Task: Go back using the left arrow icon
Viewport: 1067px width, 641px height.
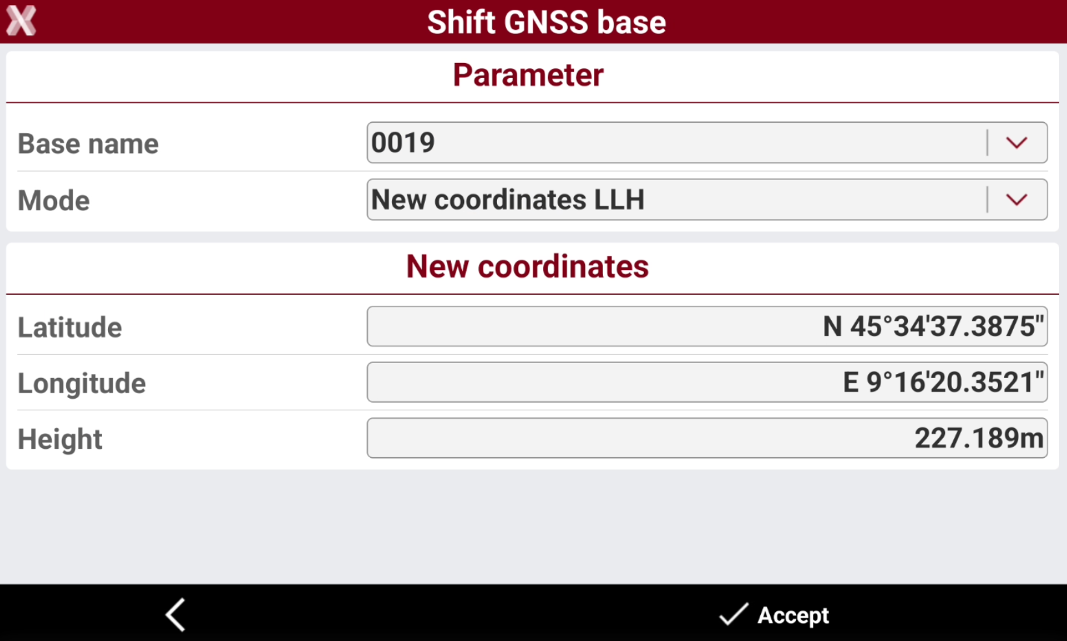Action: coord(175,614)
